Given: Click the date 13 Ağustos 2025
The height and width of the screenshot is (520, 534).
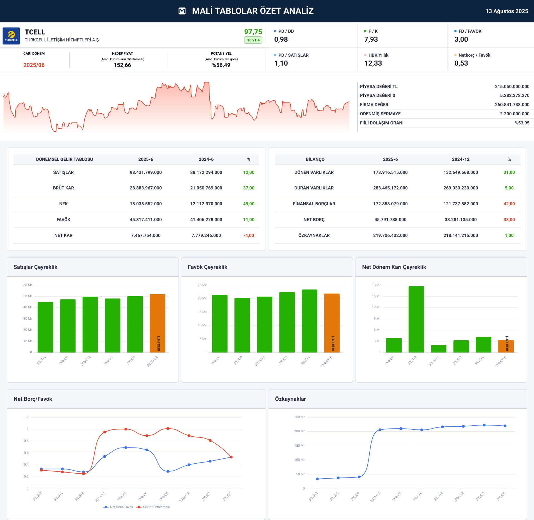Looking at the screenshot, I should [x=507, y=11].
